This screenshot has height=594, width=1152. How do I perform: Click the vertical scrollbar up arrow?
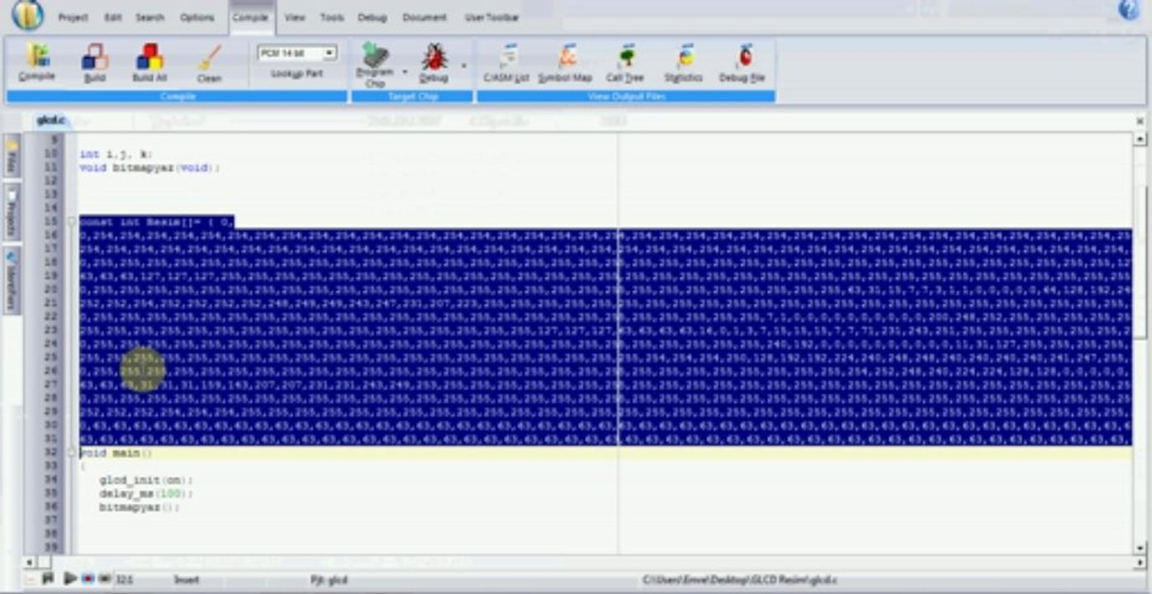coord(1141,139)
